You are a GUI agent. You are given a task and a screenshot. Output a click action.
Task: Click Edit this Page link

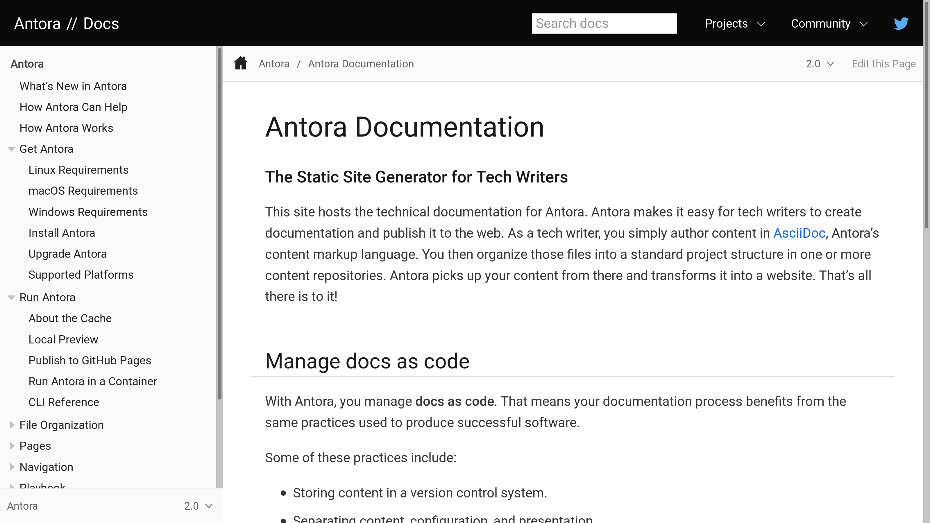[x=884, y=64]
